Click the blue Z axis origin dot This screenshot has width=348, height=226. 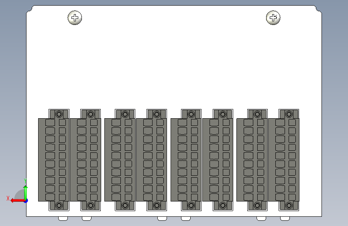pos(26,201)
